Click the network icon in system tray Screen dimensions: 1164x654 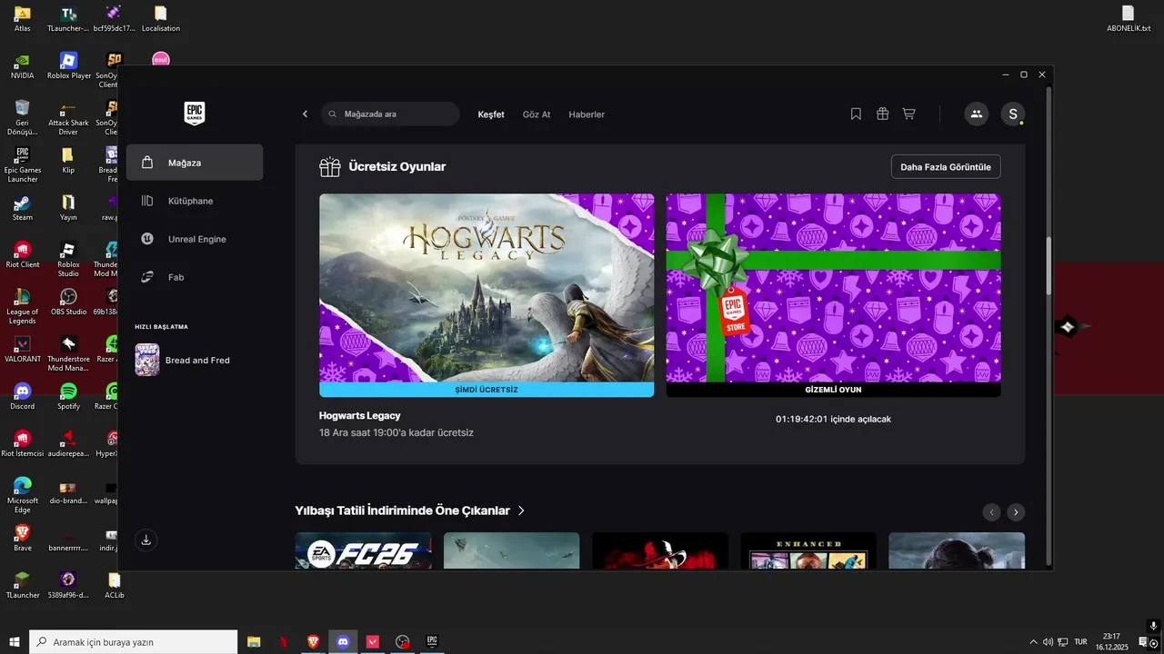pyautogui.click(x=1063, y=642)
